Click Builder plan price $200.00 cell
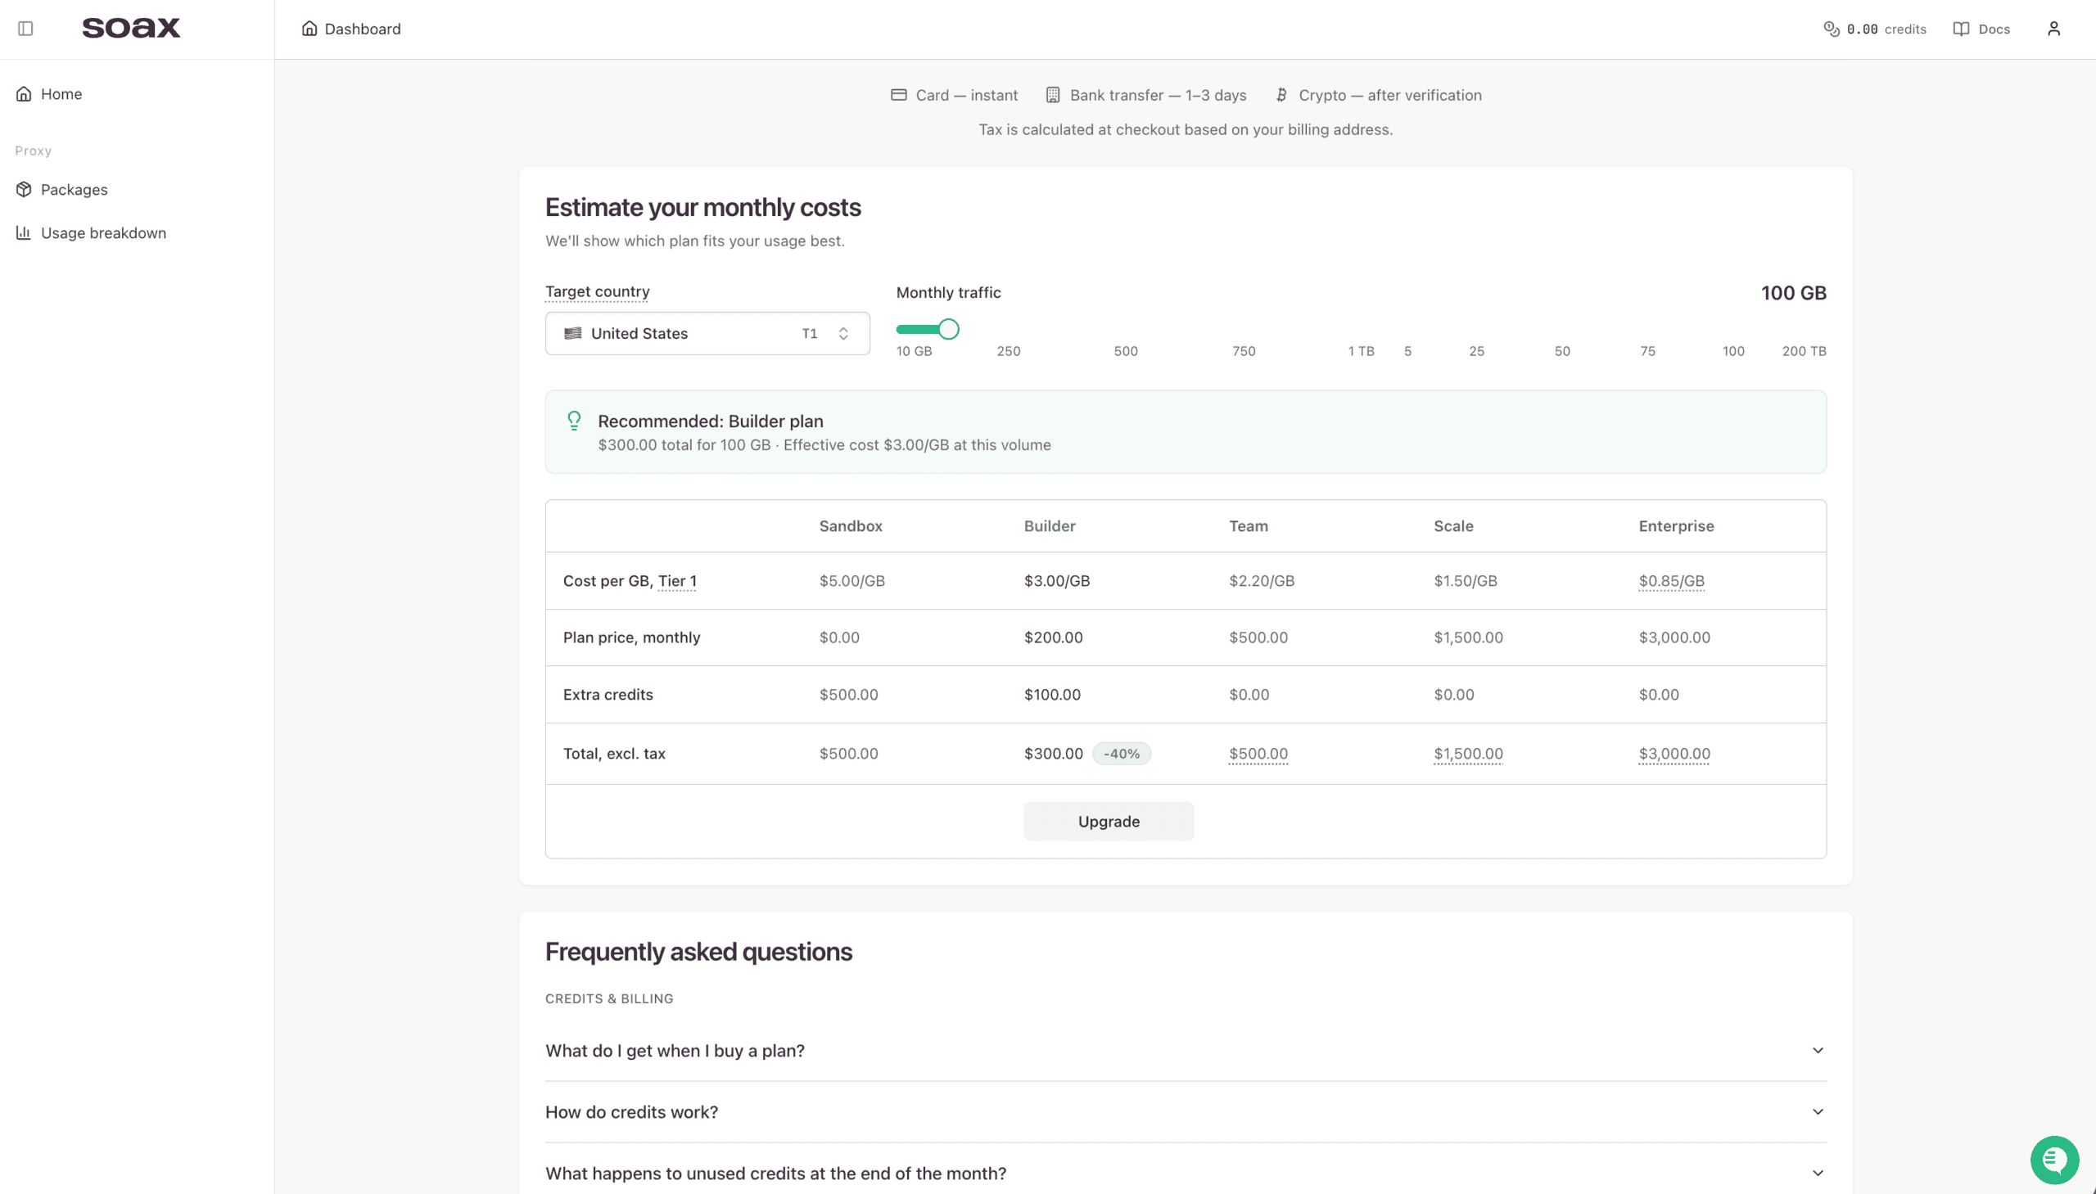Screen dimensions: 2096x1194 pyautogui.click(x=1053, y=638)
